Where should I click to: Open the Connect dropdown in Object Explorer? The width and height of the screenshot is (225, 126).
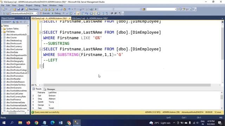pyautogui.click(x=6, y=22)
